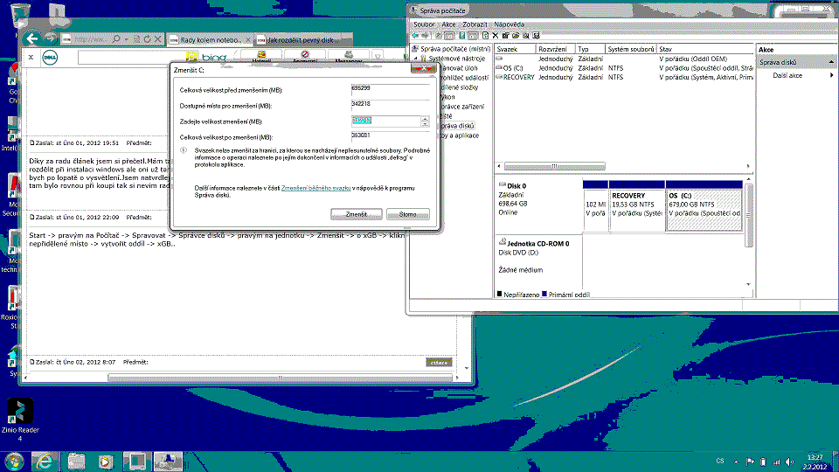Click the Svazek column header
The width and height of the screenshot is (839, 472).
click(x=514, y=49)
